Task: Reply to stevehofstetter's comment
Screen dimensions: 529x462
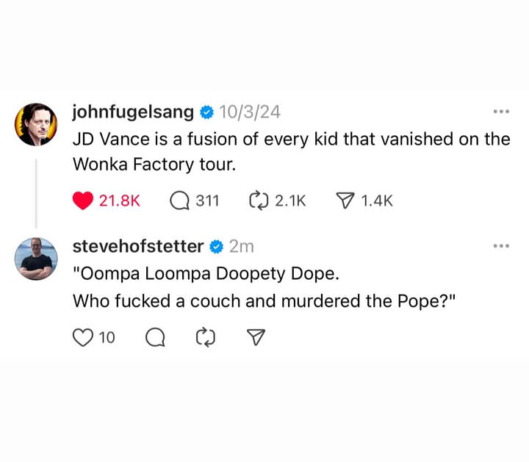Action: pos(155,337)
